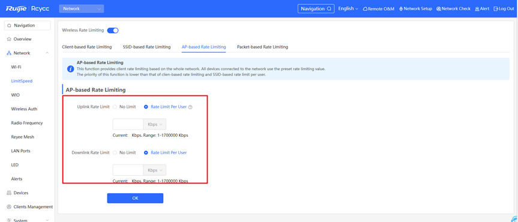518x222 pixels.
Task: Open Wi-Fi in the sidebar
Action: coord(17,67)
